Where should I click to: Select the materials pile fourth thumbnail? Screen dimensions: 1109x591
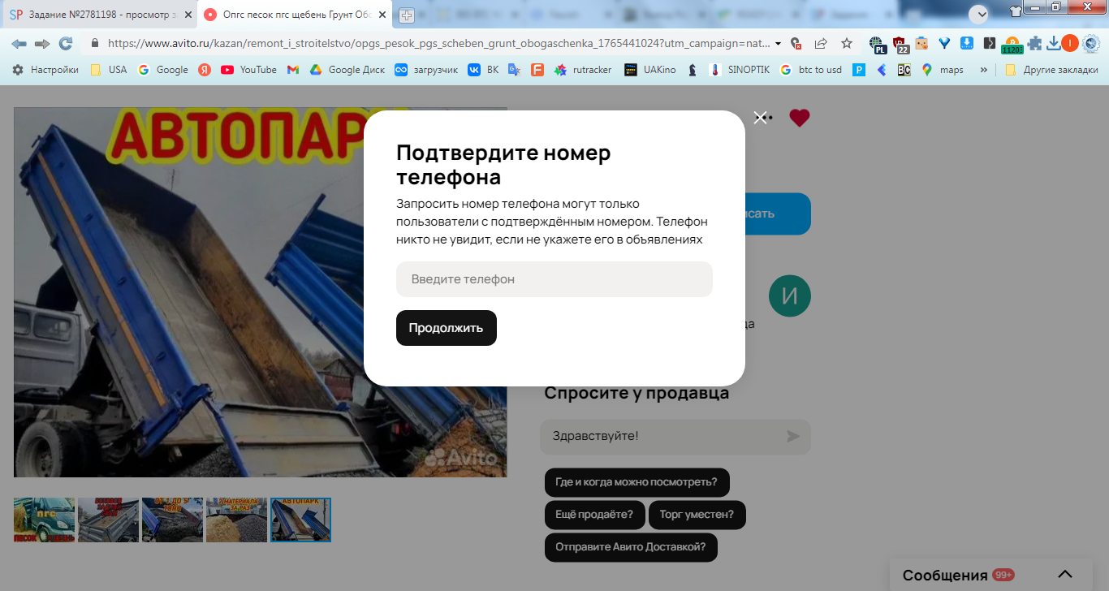coord(236,520)
